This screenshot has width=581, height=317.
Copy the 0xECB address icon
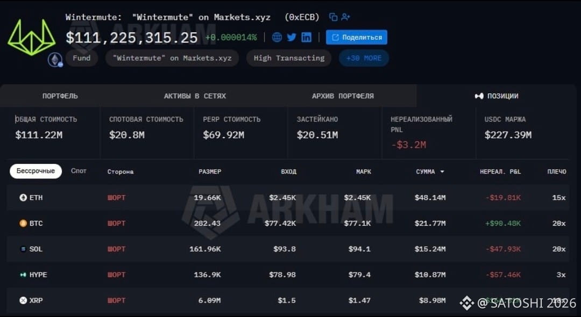(x=333, y=17)
